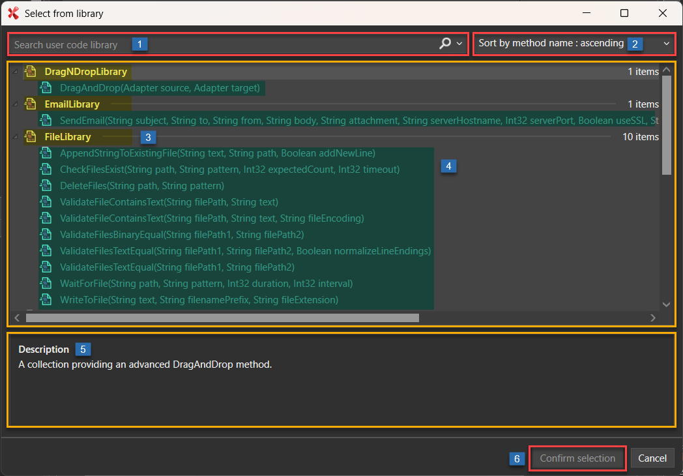Click the CheckFilesExist method icon
683x476 pixels.
pos(46,169)
